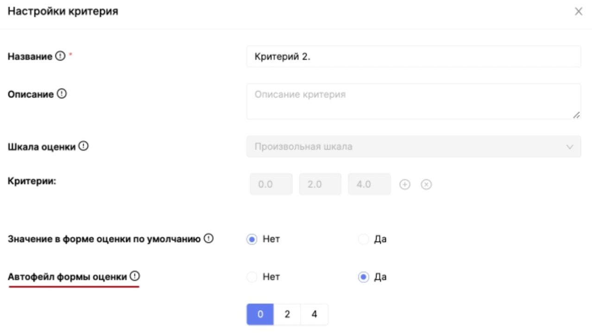This screenshot has width=592, height=336.
Task: Choose autofail value 4 button
Action: tap(314, 314)
